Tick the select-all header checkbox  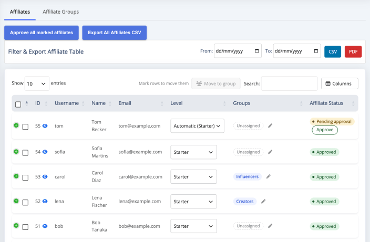pyautogui.click(x=18, y=104)
